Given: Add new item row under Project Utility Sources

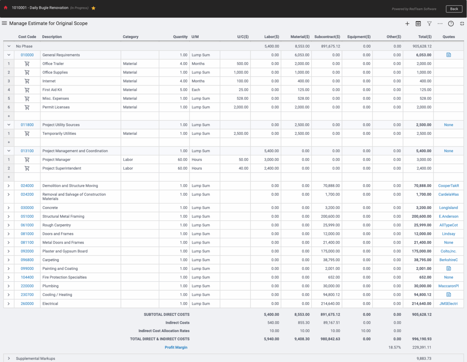Looking at the screenshot, I should click(x=9, y=142).
